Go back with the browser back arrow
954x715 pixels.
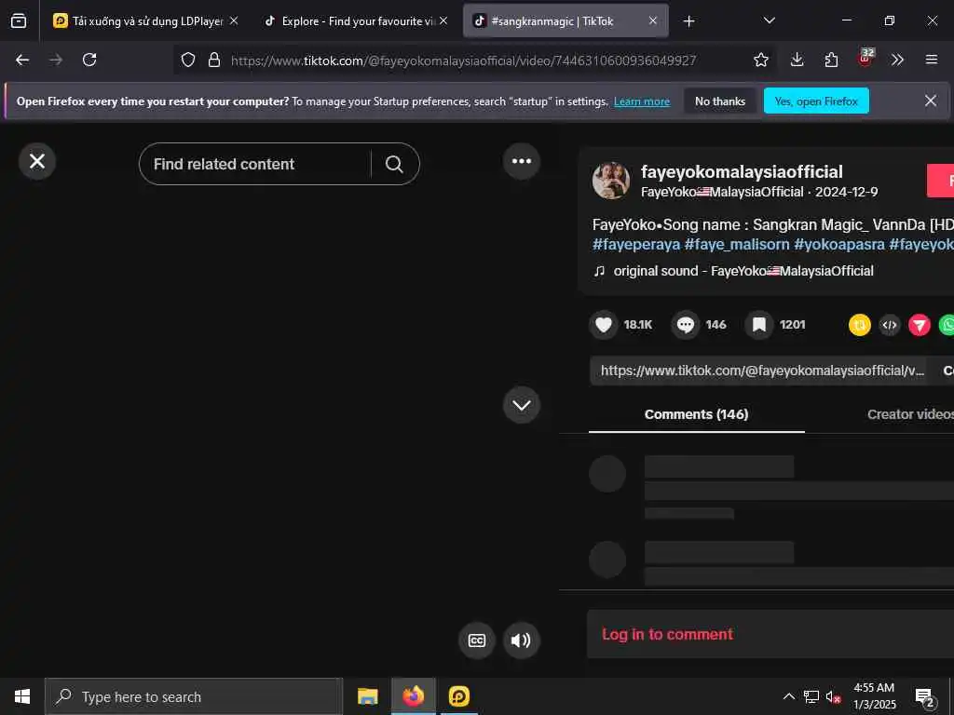pyautogui.click(x=22, y=60)
